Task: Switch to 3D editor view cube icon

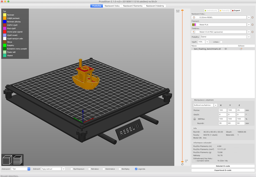Action: (x=7, y=160)
